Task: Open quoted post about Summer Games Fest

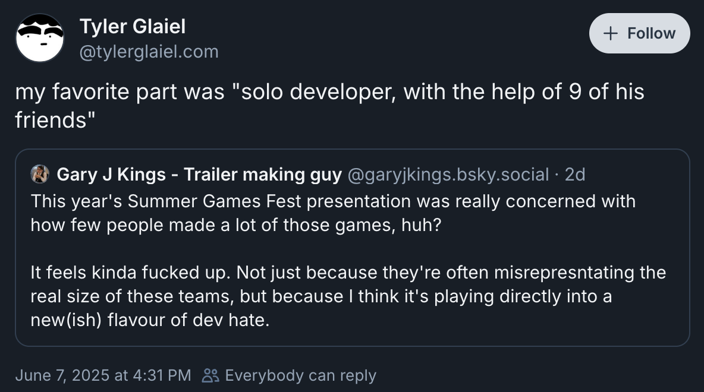Action: [333, 201]
